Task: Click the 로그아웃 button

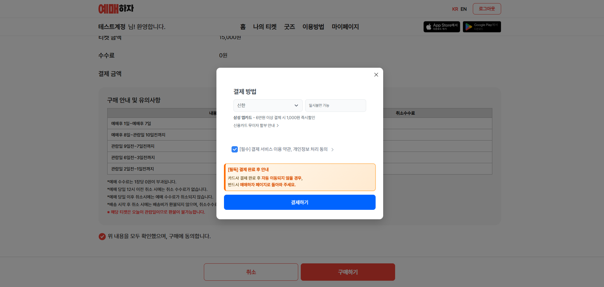Action: click(x=487, y=9)
